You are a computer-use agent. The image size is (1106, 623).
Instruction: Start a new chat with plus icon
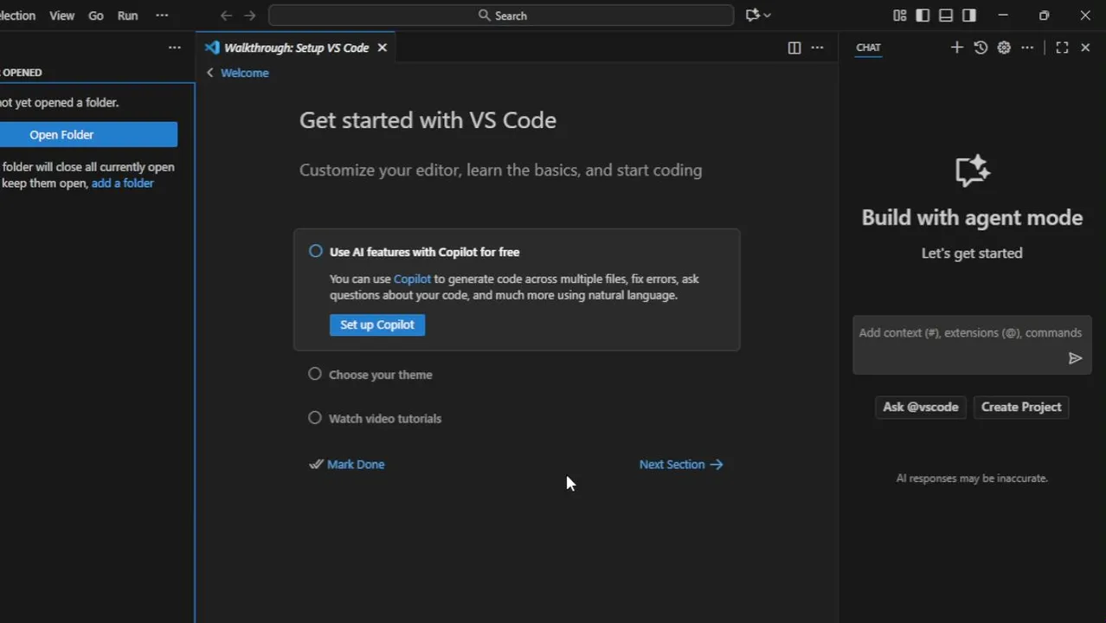(956, 48)
